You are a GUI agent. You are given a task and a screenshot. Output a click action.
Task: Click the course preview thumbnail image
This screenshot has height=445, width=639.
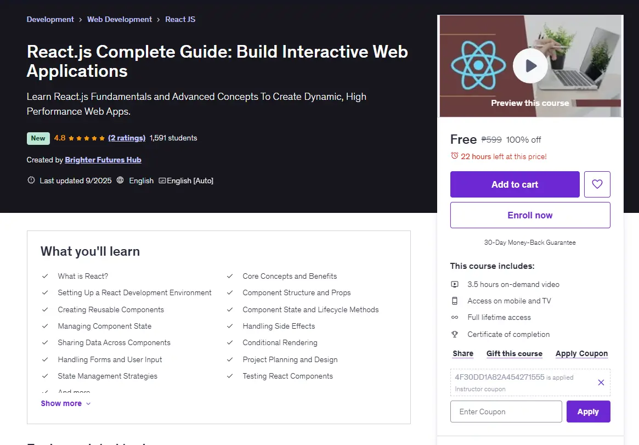click(530, 66)
